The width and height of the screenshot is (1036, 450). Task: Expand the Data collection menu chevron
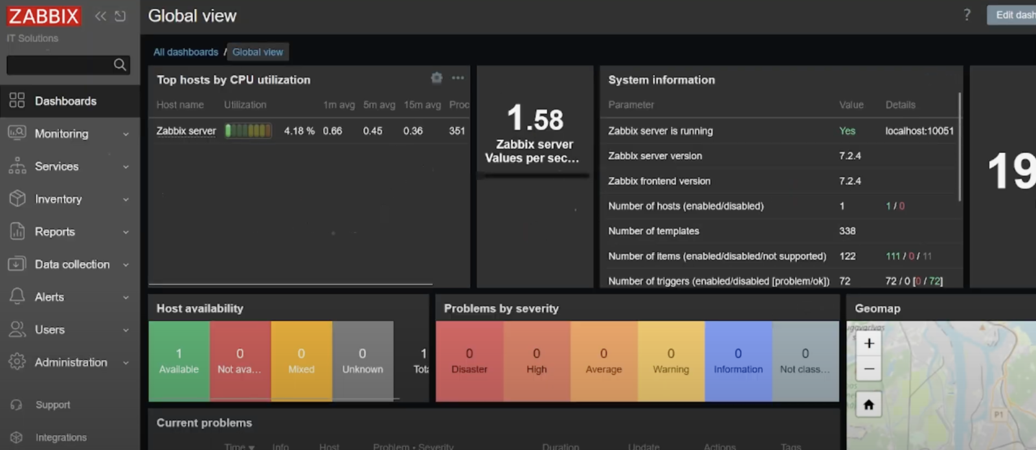tap(126, 265)
